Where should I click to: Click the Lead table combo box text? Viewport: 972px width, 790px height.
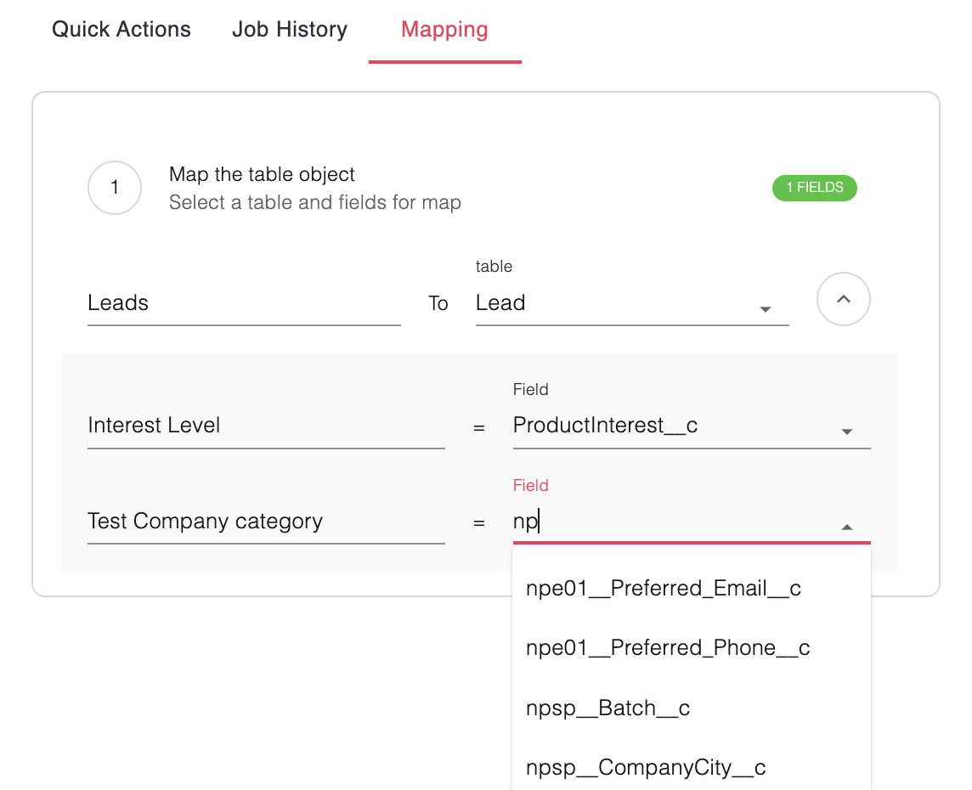[x=612, y=303]
